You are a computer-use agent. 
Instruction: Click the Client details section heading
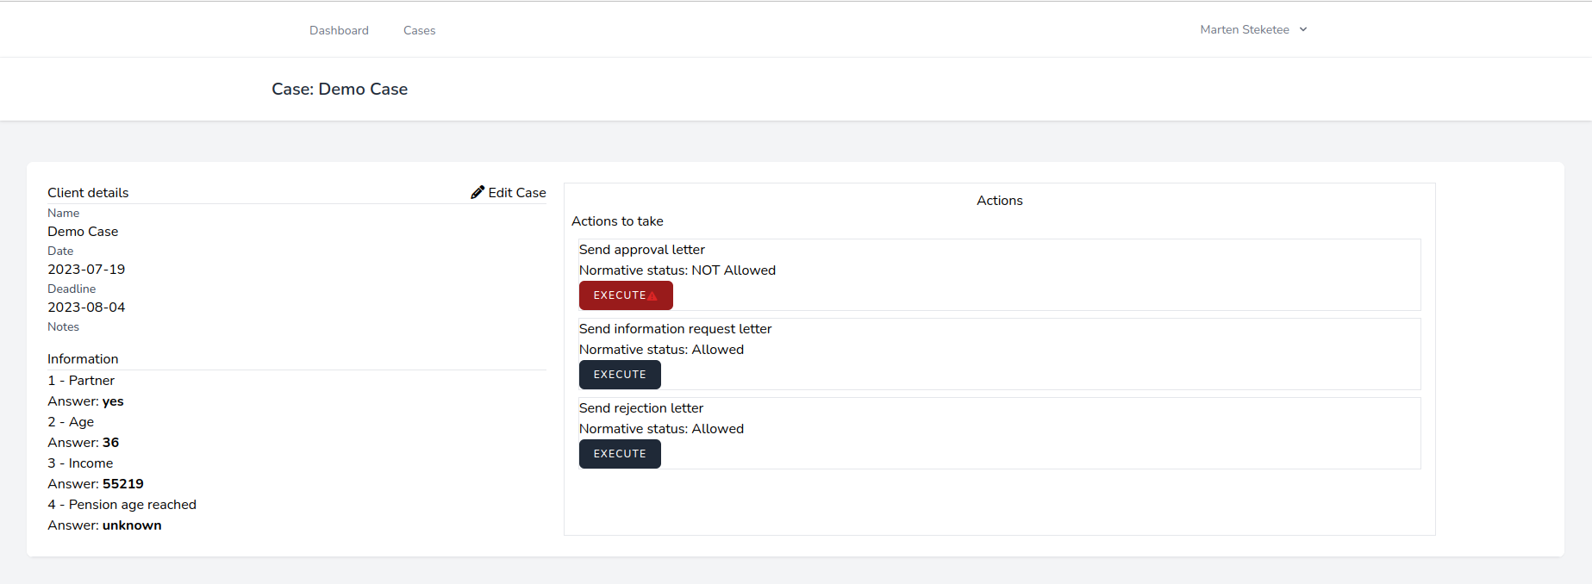[88, 193]
